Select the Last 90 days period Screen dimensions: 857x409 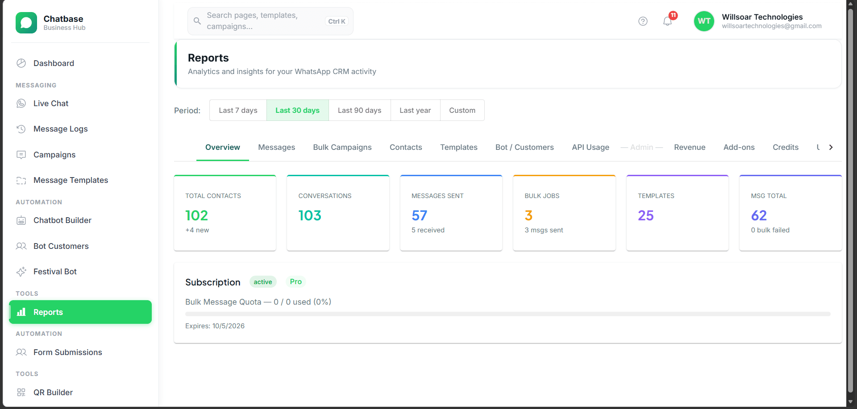[x=359, y=110]
